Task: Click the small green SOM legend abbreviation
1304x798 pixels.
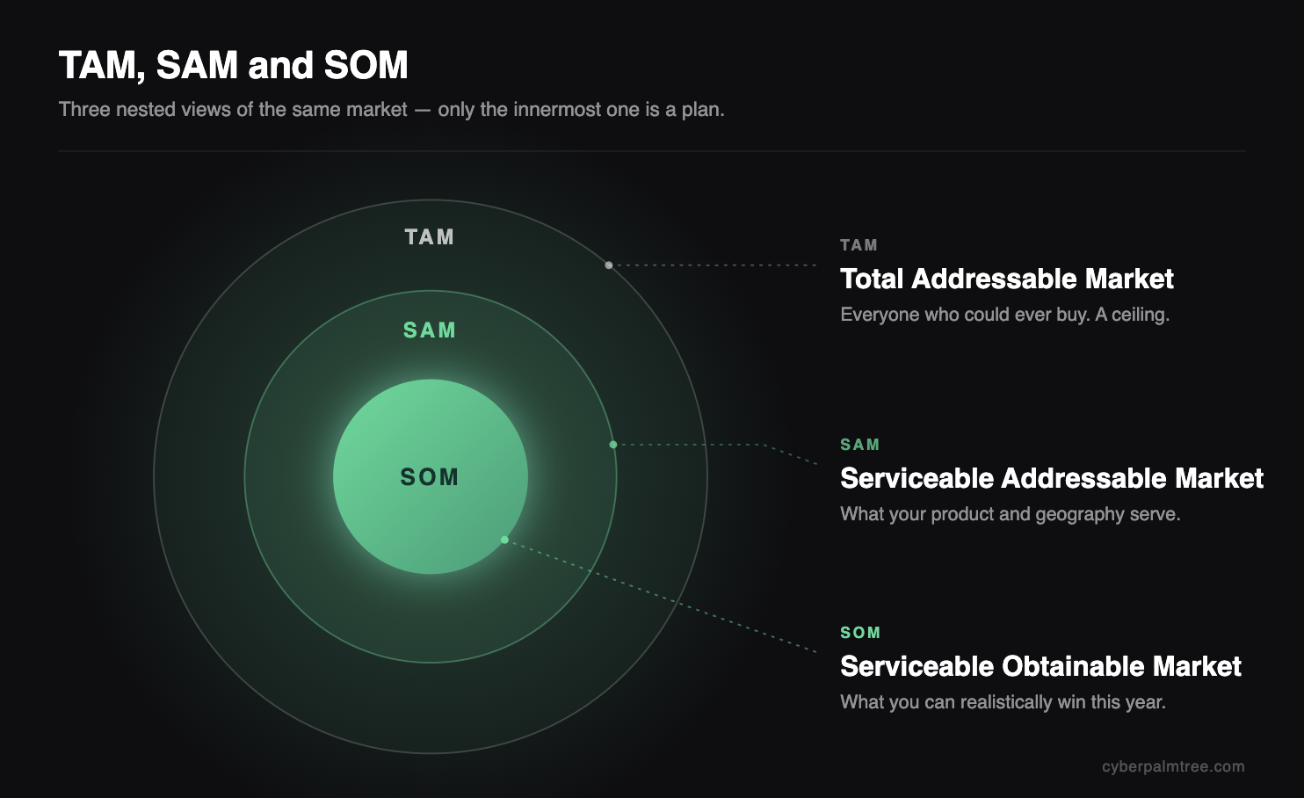Action: click(x=860, y=633)
